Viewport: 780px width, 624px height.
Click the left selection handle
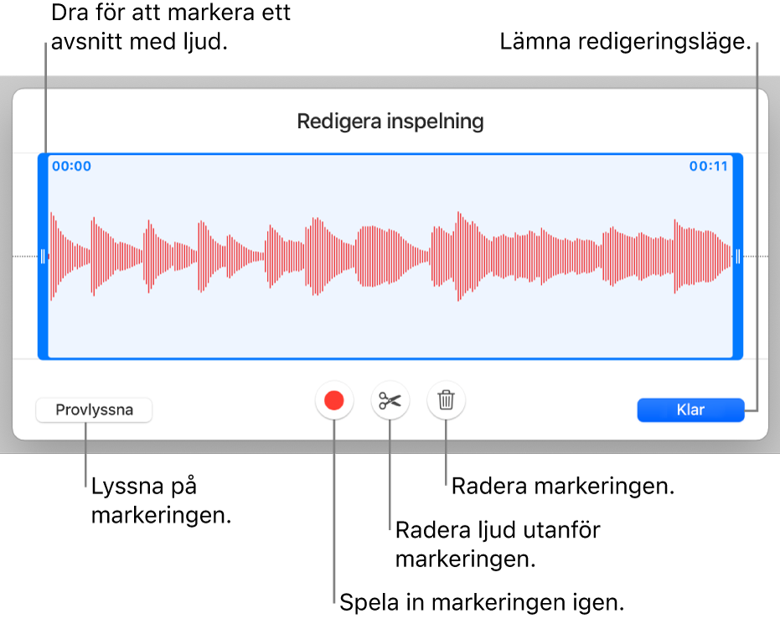tap(44, 256)
